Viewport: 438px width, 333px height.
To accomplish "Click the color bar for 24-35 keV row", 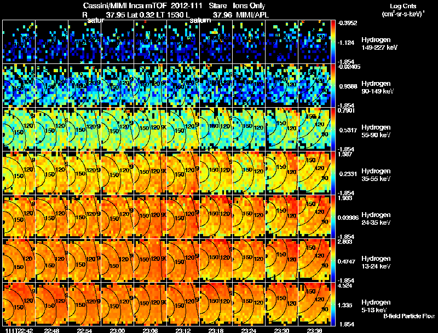I will click(x=333, y=217).
